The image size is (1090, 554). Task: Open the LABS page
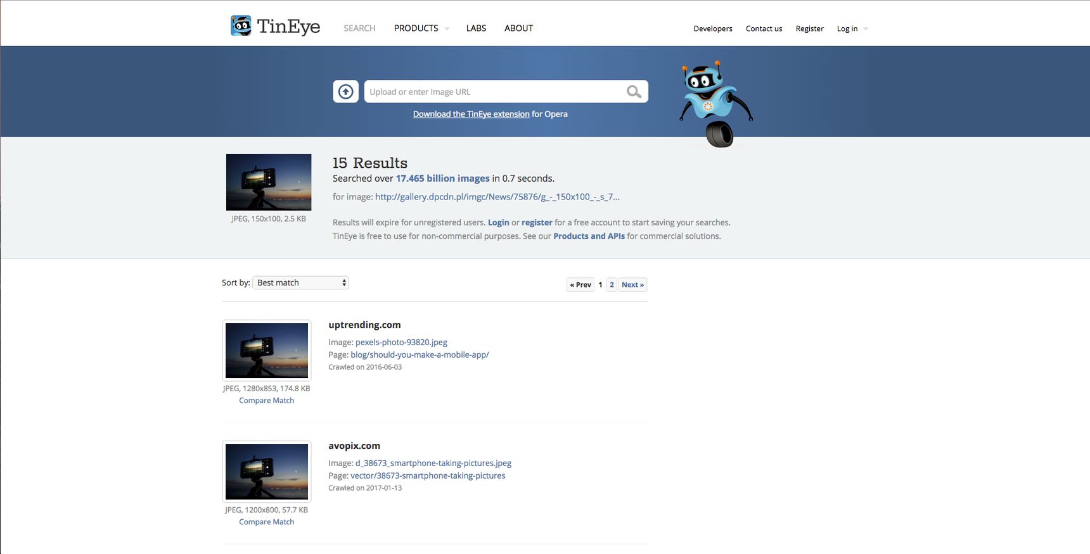tap(476, 28)
